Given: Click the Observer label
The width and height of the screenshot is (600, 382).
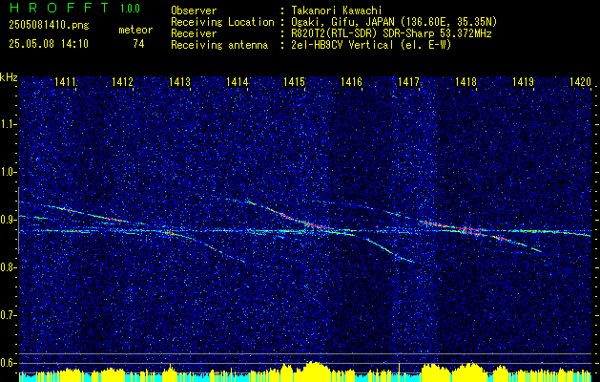Looking at the screenshot, I should pyautogui.click(x=194, y=11).
